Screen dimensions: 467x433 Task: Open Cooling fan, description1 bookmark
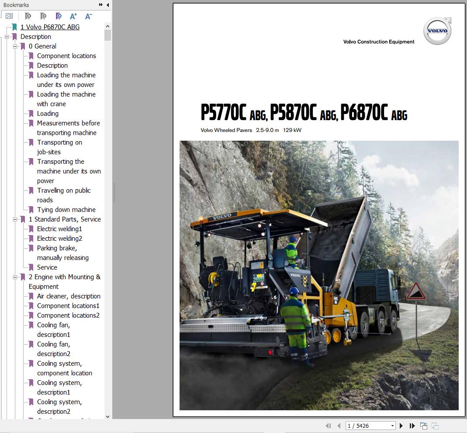tap(54, 329)
